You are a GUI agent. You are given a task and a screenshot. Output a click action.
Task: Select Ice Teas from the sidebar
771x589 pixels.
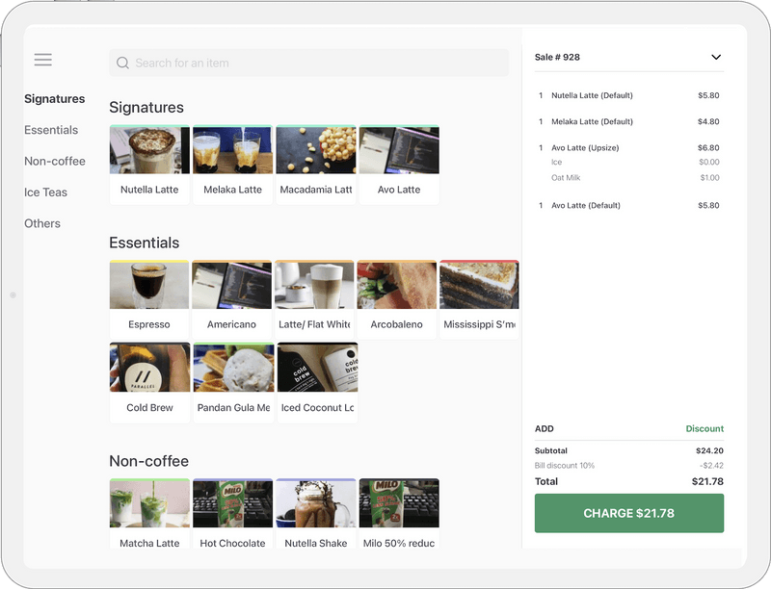45,192
